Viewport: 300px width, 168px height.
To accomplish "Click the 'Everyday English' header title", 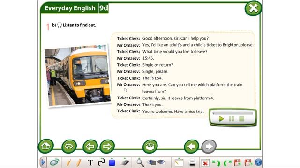I will click(x=70, y=8).
